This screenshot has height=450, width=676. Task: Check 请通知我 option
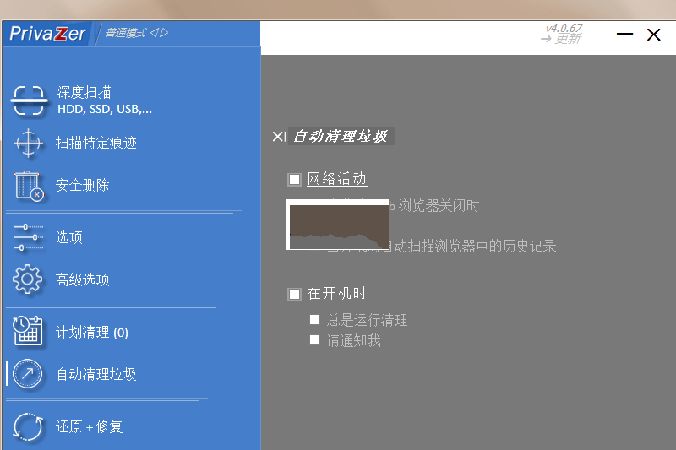coord(314,340)
